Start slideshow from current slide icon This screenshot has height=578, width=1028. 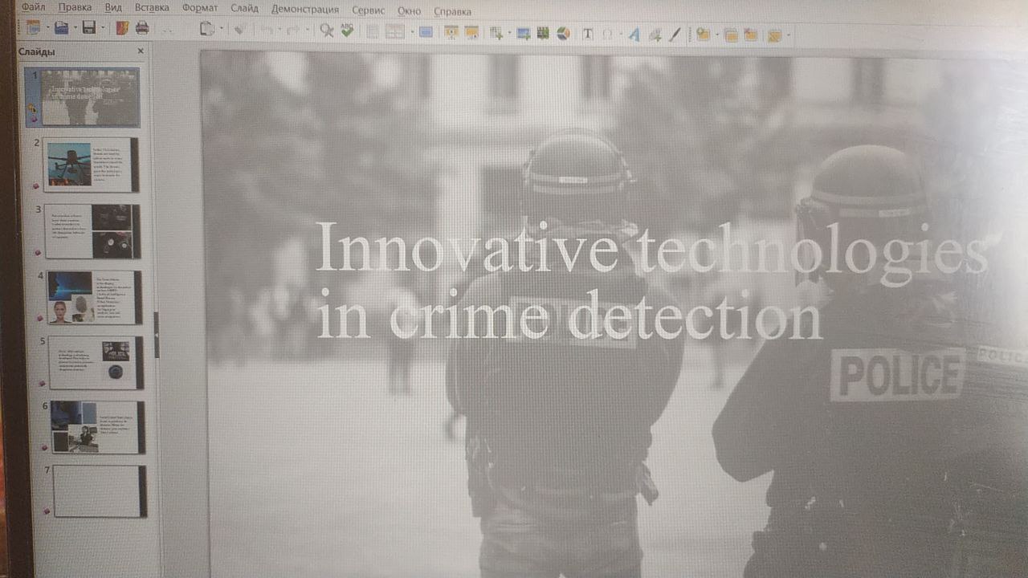[471, 32]
